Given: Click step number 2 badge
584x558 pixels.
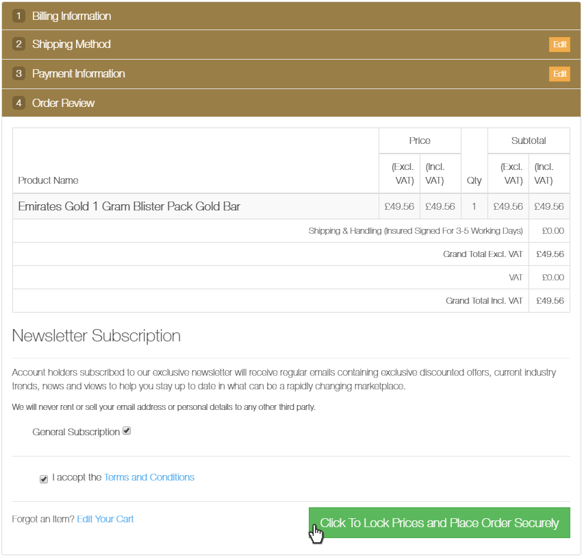Looking at the screenshot, I should point(18,45).
